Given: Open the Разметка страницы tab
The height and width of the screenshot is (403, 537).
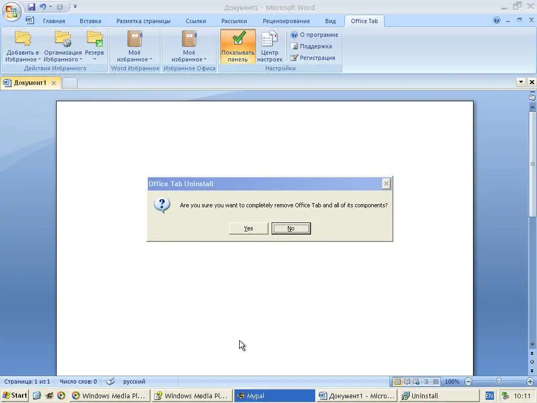Looking at the screenshot, I should (143, 21).
